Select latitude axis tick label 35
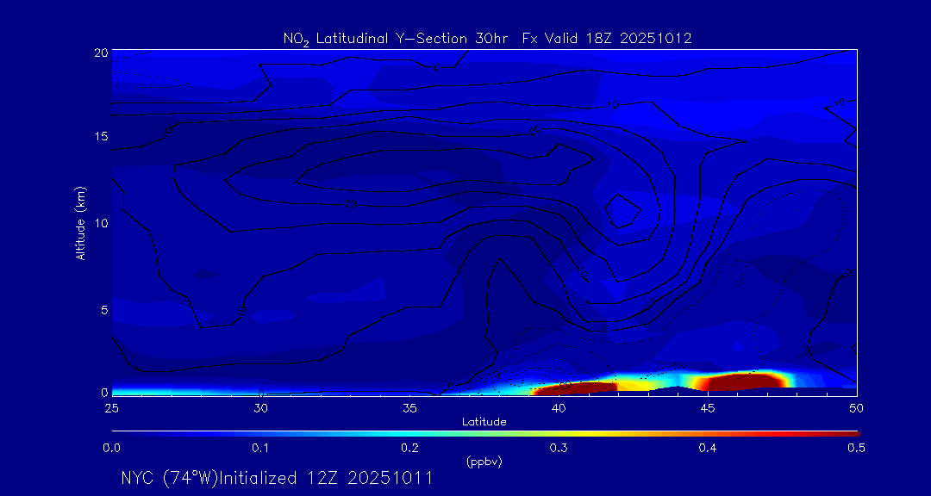The width and height of the screenshot is (931, 496). 409,407
